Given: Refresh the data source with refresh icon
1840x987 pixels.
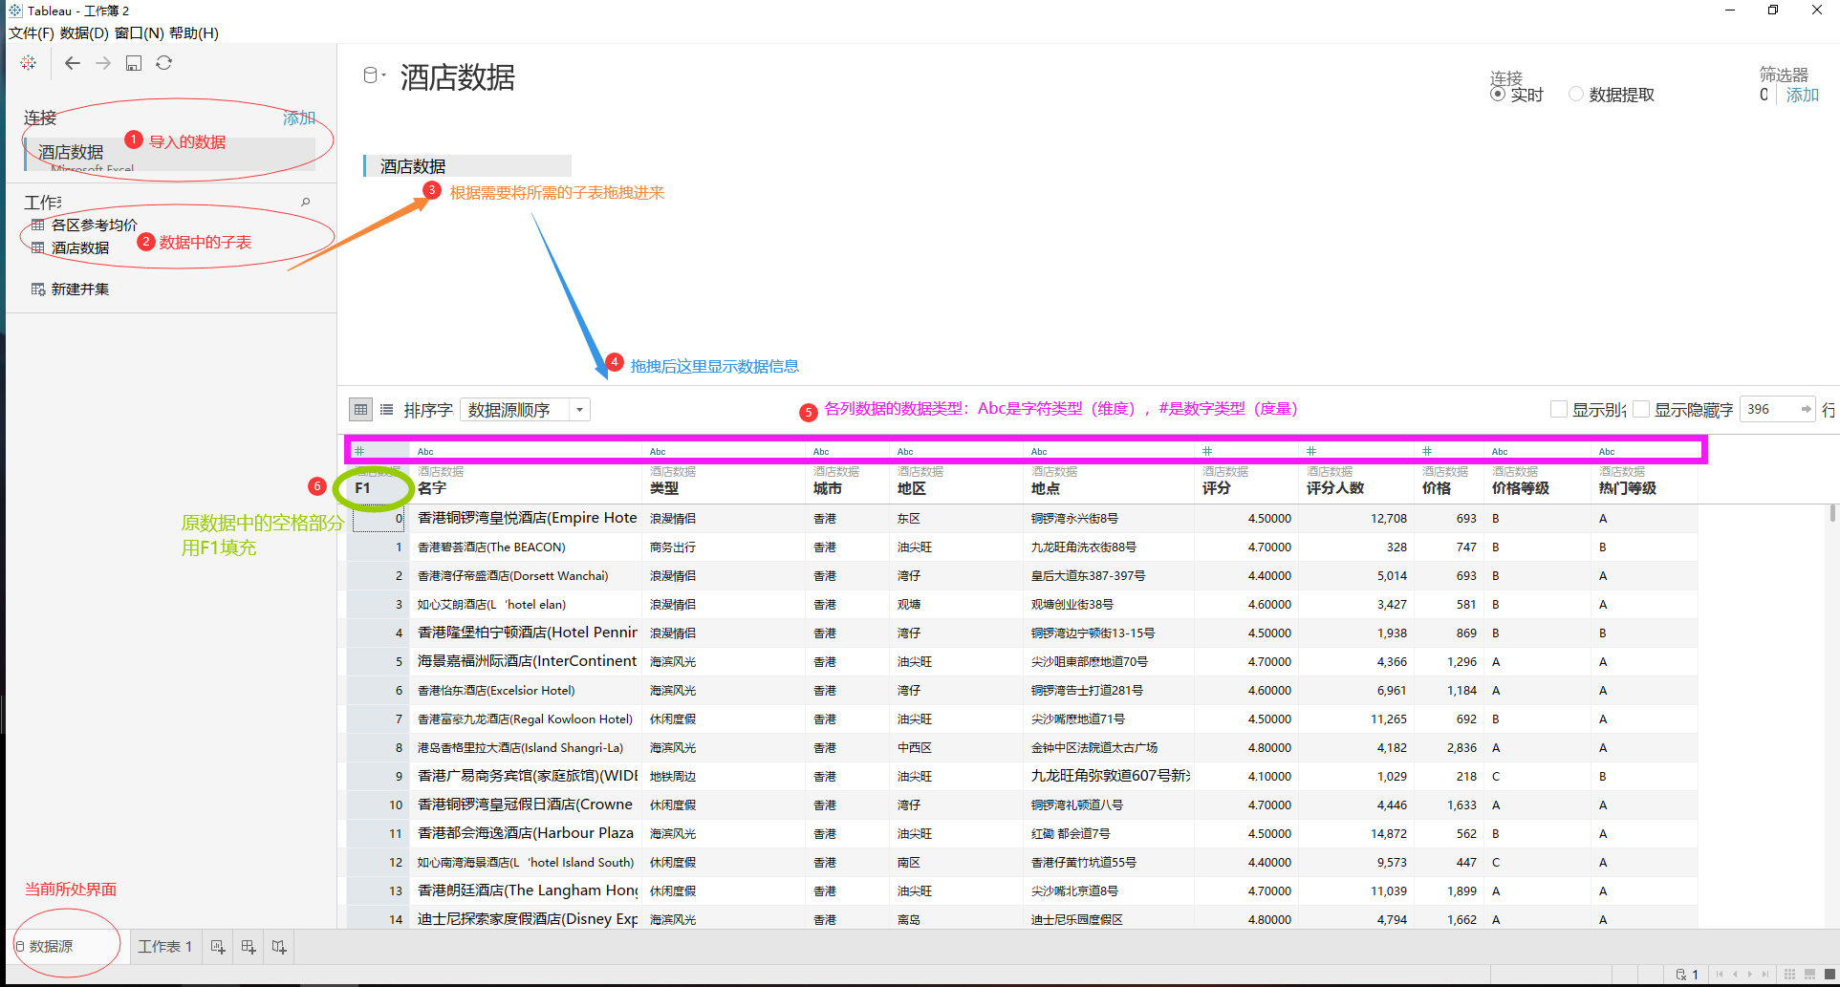Looking at the screenshot, I should pyautogui.click(x=163, y=62).
